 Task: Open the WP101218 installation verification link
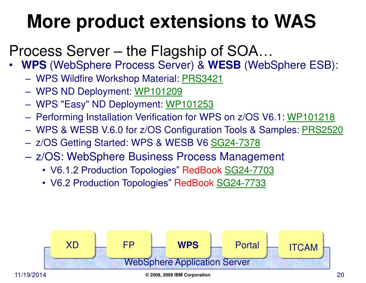pos(311,117)
